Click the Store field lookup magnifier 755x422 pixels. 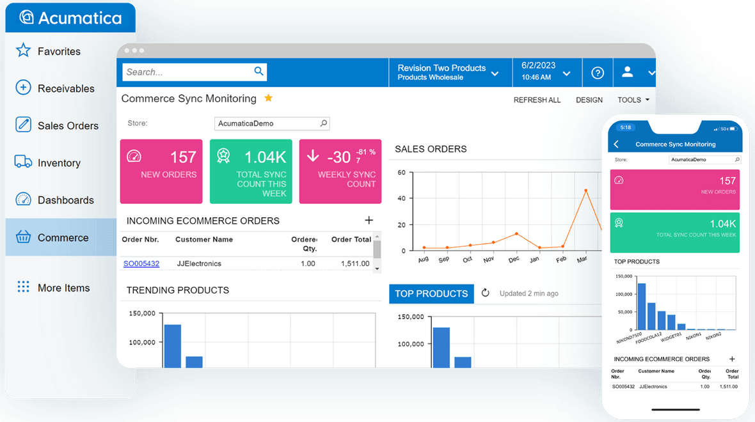324,123
